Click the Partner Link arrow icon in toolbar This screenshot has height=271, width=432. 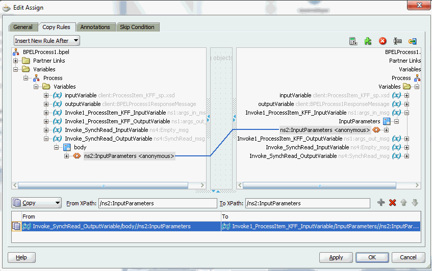413,41
